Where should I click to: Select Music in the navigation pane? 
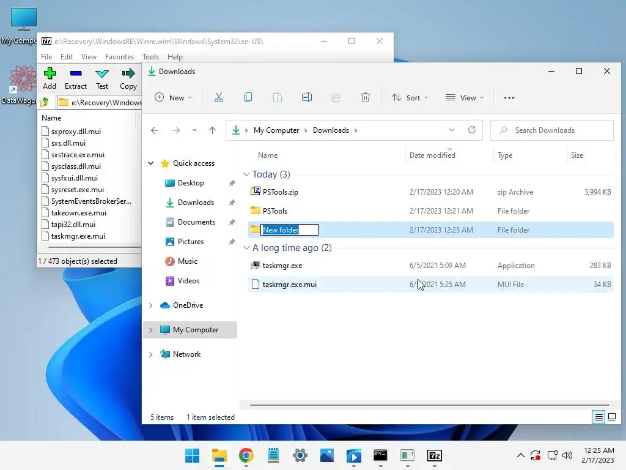[187, 261]
